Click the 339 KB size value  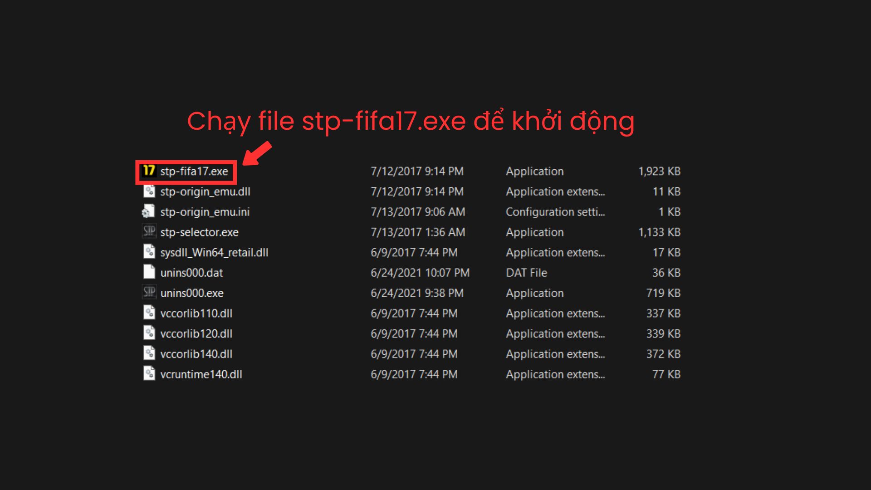point(664,334)
